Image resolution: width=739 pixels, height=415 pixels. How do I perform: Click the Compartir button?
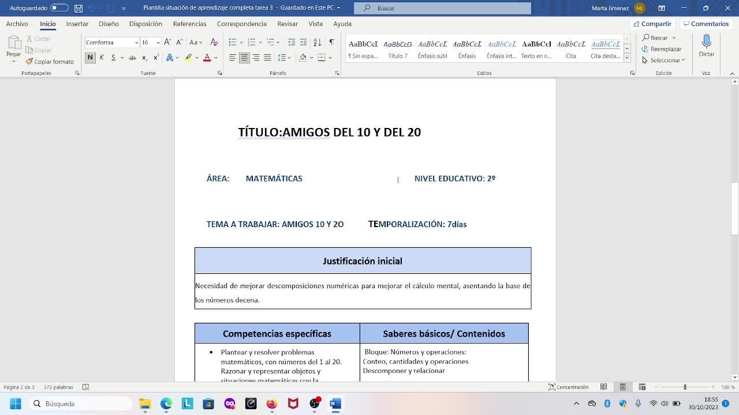(x=652, y=24)
